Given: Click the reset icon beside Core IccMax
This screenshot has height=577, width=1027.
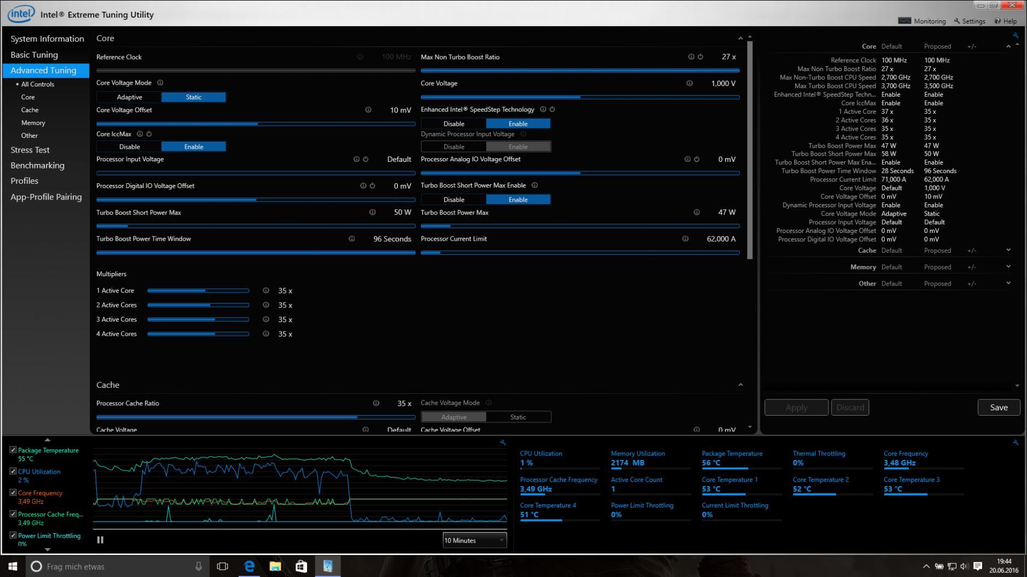Looking at the screenshot, I should click(149, 134).
